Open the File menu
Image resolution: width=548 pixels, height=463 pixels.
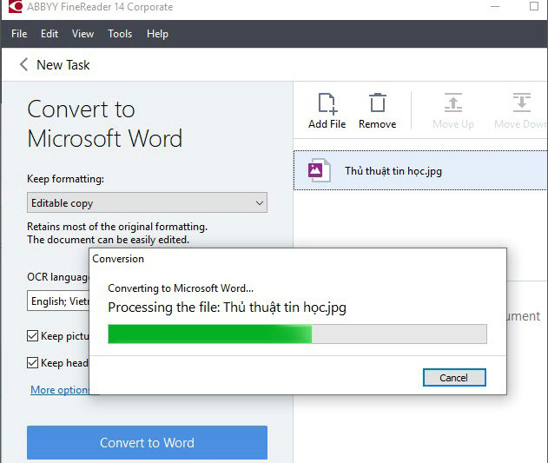[19, 34]
